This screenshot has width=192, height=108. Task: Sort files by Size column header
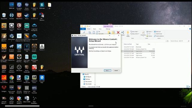point(149,44)
